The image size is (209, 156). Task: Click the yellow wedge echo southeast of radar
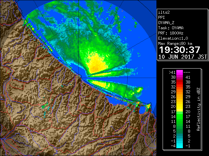pos(99,84)
